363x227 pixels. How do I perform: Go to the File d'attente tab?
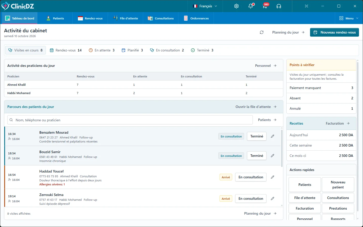(x=126, y=18)
